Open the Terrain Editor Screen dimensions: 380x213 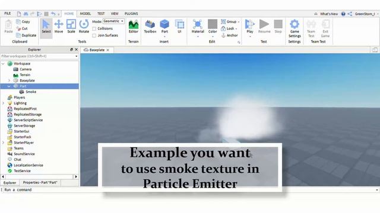tap(133, 27)
